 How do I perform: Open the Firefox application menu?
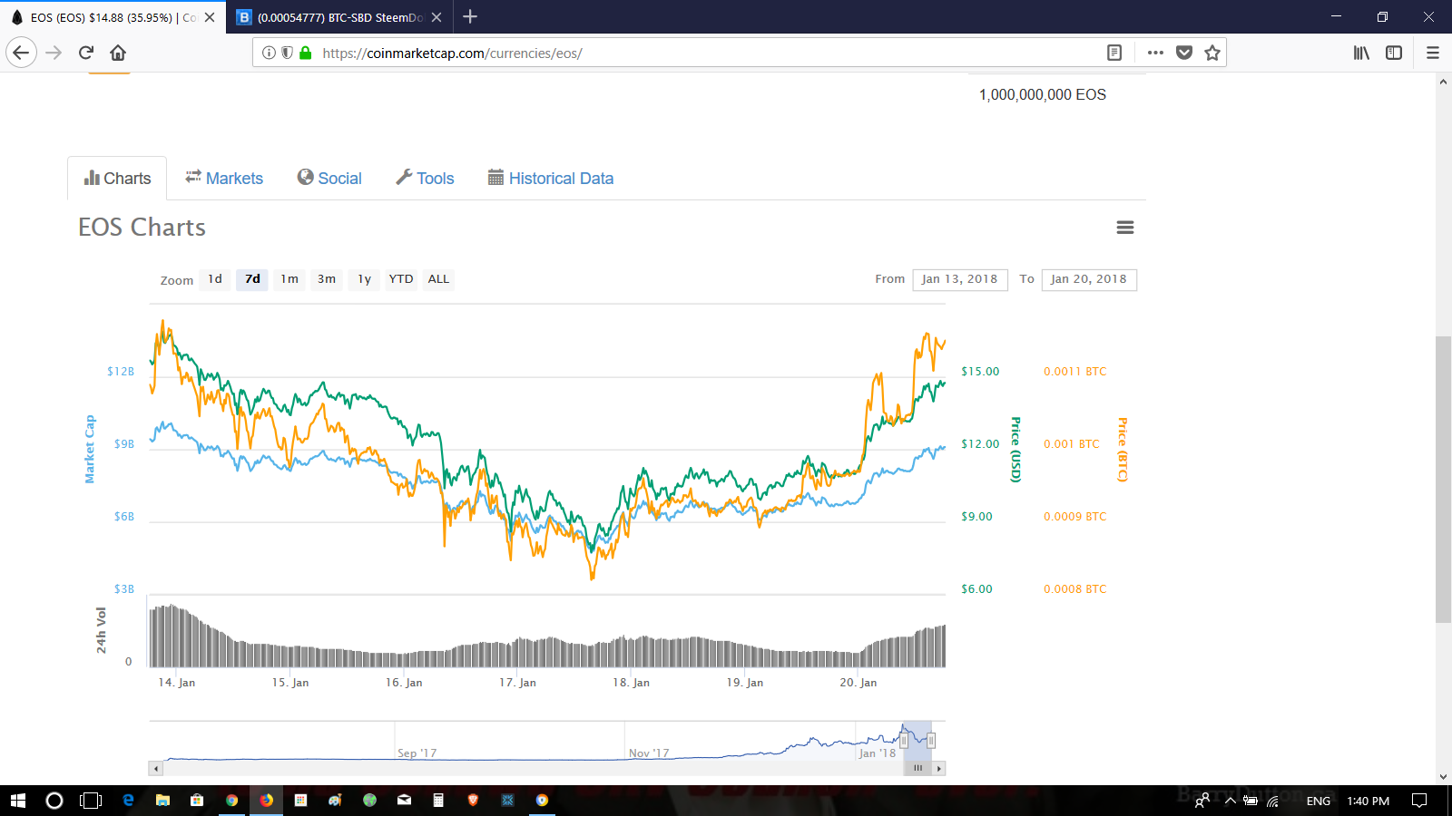click(x=1433, y=53)
